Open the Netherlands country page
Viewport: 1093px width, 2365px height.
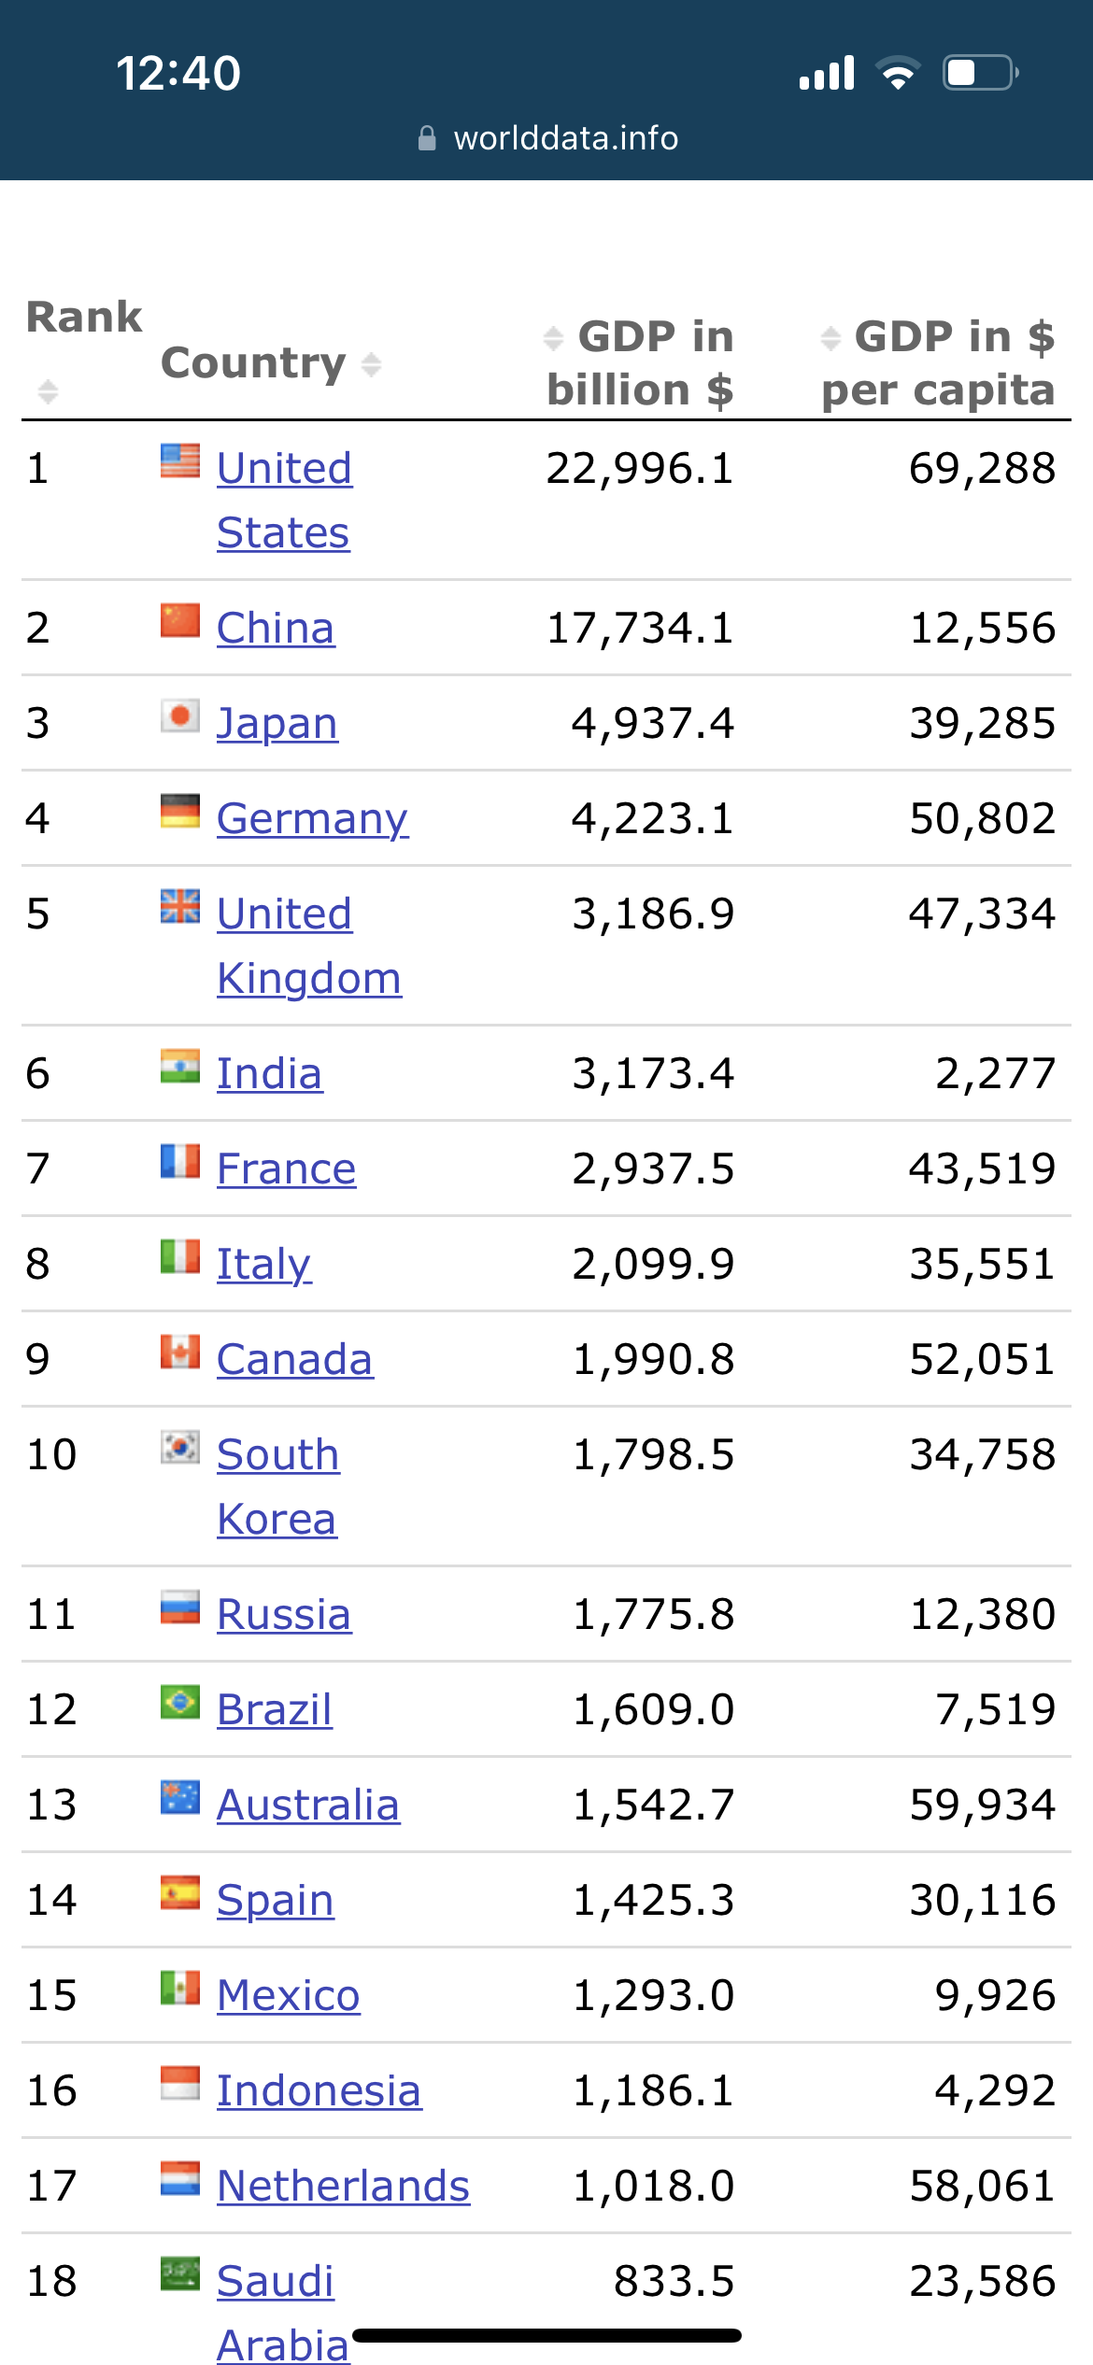343,2186
